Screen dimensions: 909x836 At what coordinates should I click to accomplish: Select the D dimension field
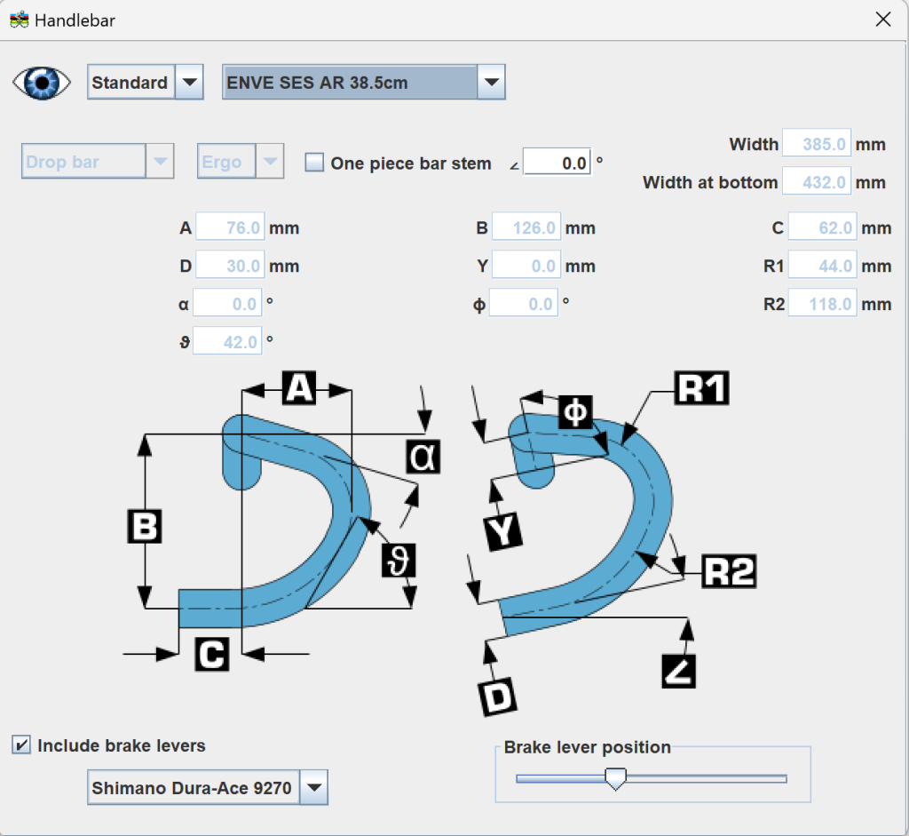[x=230, y=265]
